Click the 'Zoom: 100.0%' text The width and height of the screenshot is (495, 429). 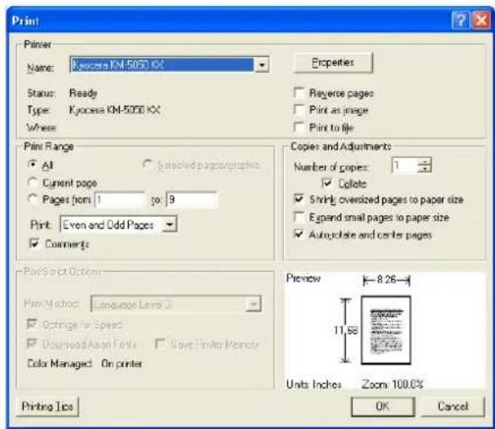392,384
